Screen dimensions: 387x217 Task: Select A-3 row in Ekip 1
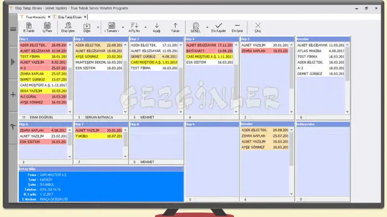click(43, 68)
